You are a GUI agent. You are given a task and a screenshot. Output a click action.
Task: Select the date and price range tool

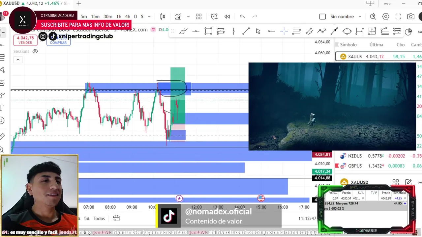click(x=372, y=31)
